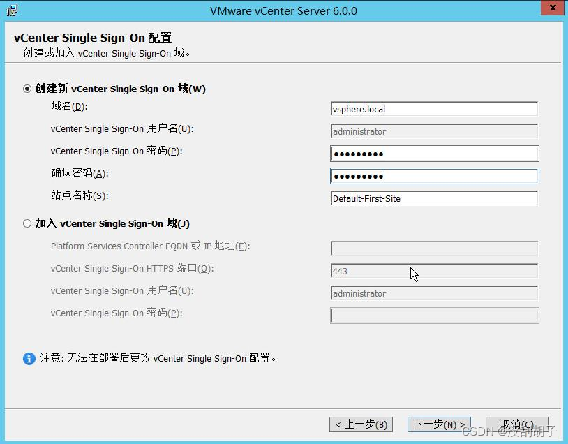Click the Platform Services Controller FQDN field
This screenshot has width=568, height=444.
pyautogui.click(x=434, y=249)
